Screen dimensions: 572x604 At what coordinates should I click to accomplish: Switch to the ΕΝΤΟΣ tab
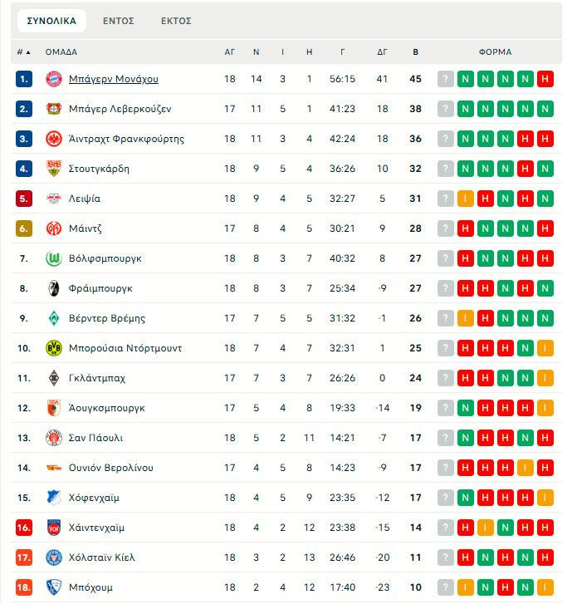119,21
